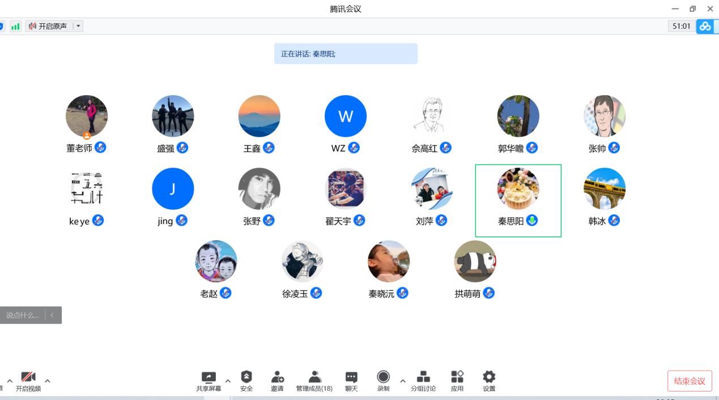Open the 聊天 chat icon
This screenshot has height=400, width=719.
point(351,377)
